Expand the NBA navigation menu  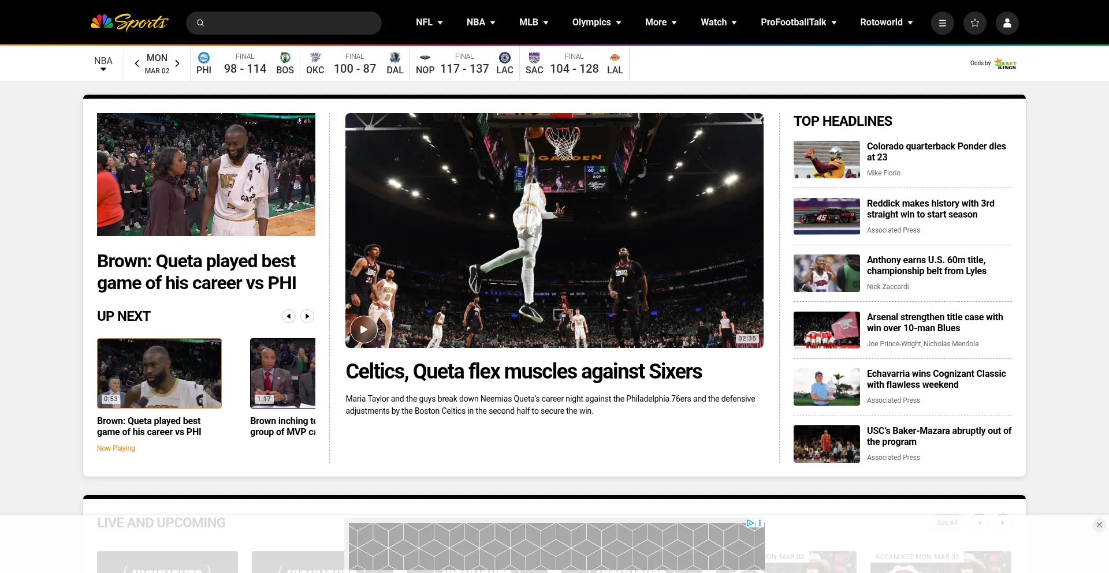pos(481,23)
